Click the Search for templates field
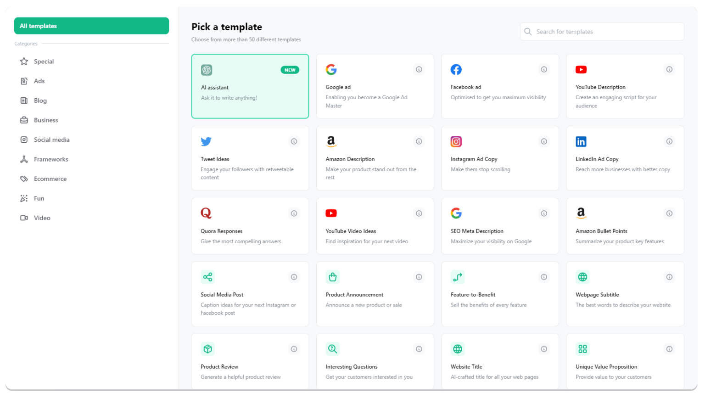705x397 pixels. click(601, 31)
